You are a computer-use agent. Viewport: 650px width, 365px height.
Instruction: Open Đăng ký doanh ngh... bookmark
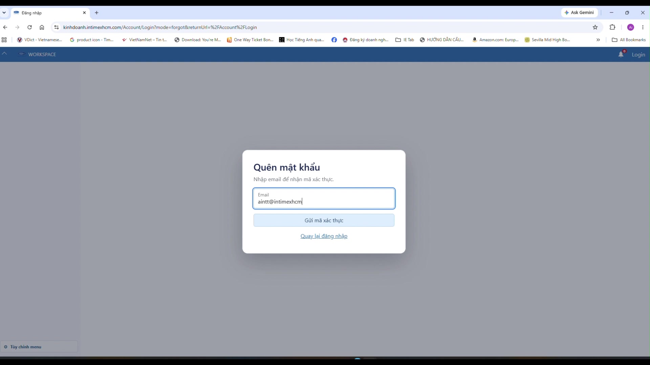366,40
